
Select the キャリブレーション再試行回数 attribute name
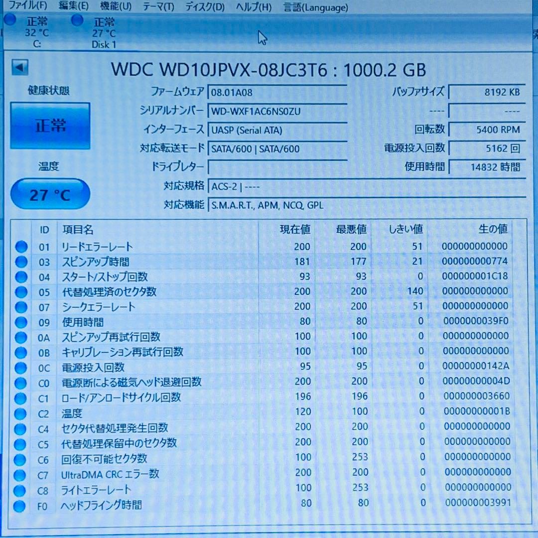122,352
